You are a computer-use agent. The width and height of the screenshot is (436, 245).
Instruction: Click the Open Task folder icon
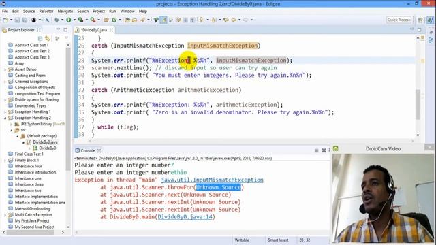click(135, 20)
